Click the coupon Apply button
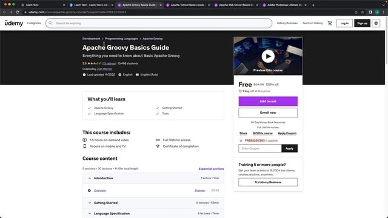This screenshot has height=218, width=388. [289, 148]
